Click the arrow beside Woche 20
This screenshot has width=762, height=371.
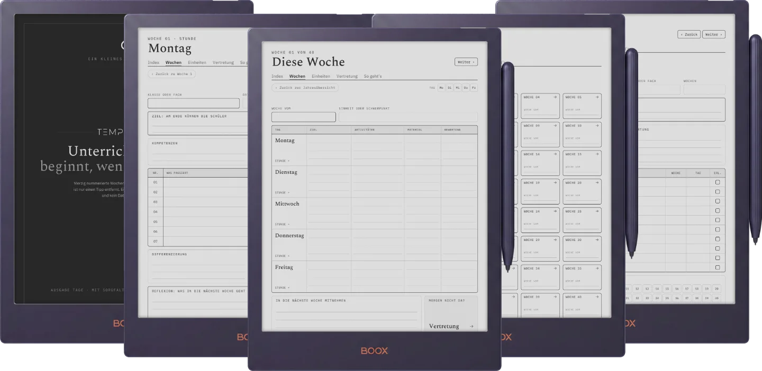597,182
